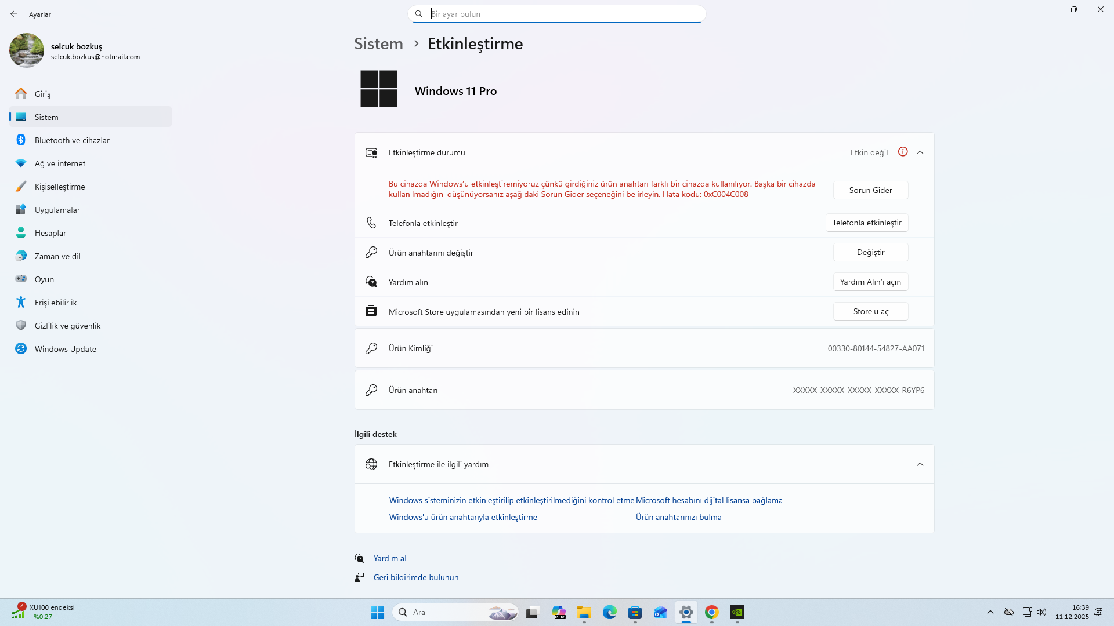The width and height of the screenshot is (1114, 626).
Task: Go to Oyun settings
Action: coord(91,279)
